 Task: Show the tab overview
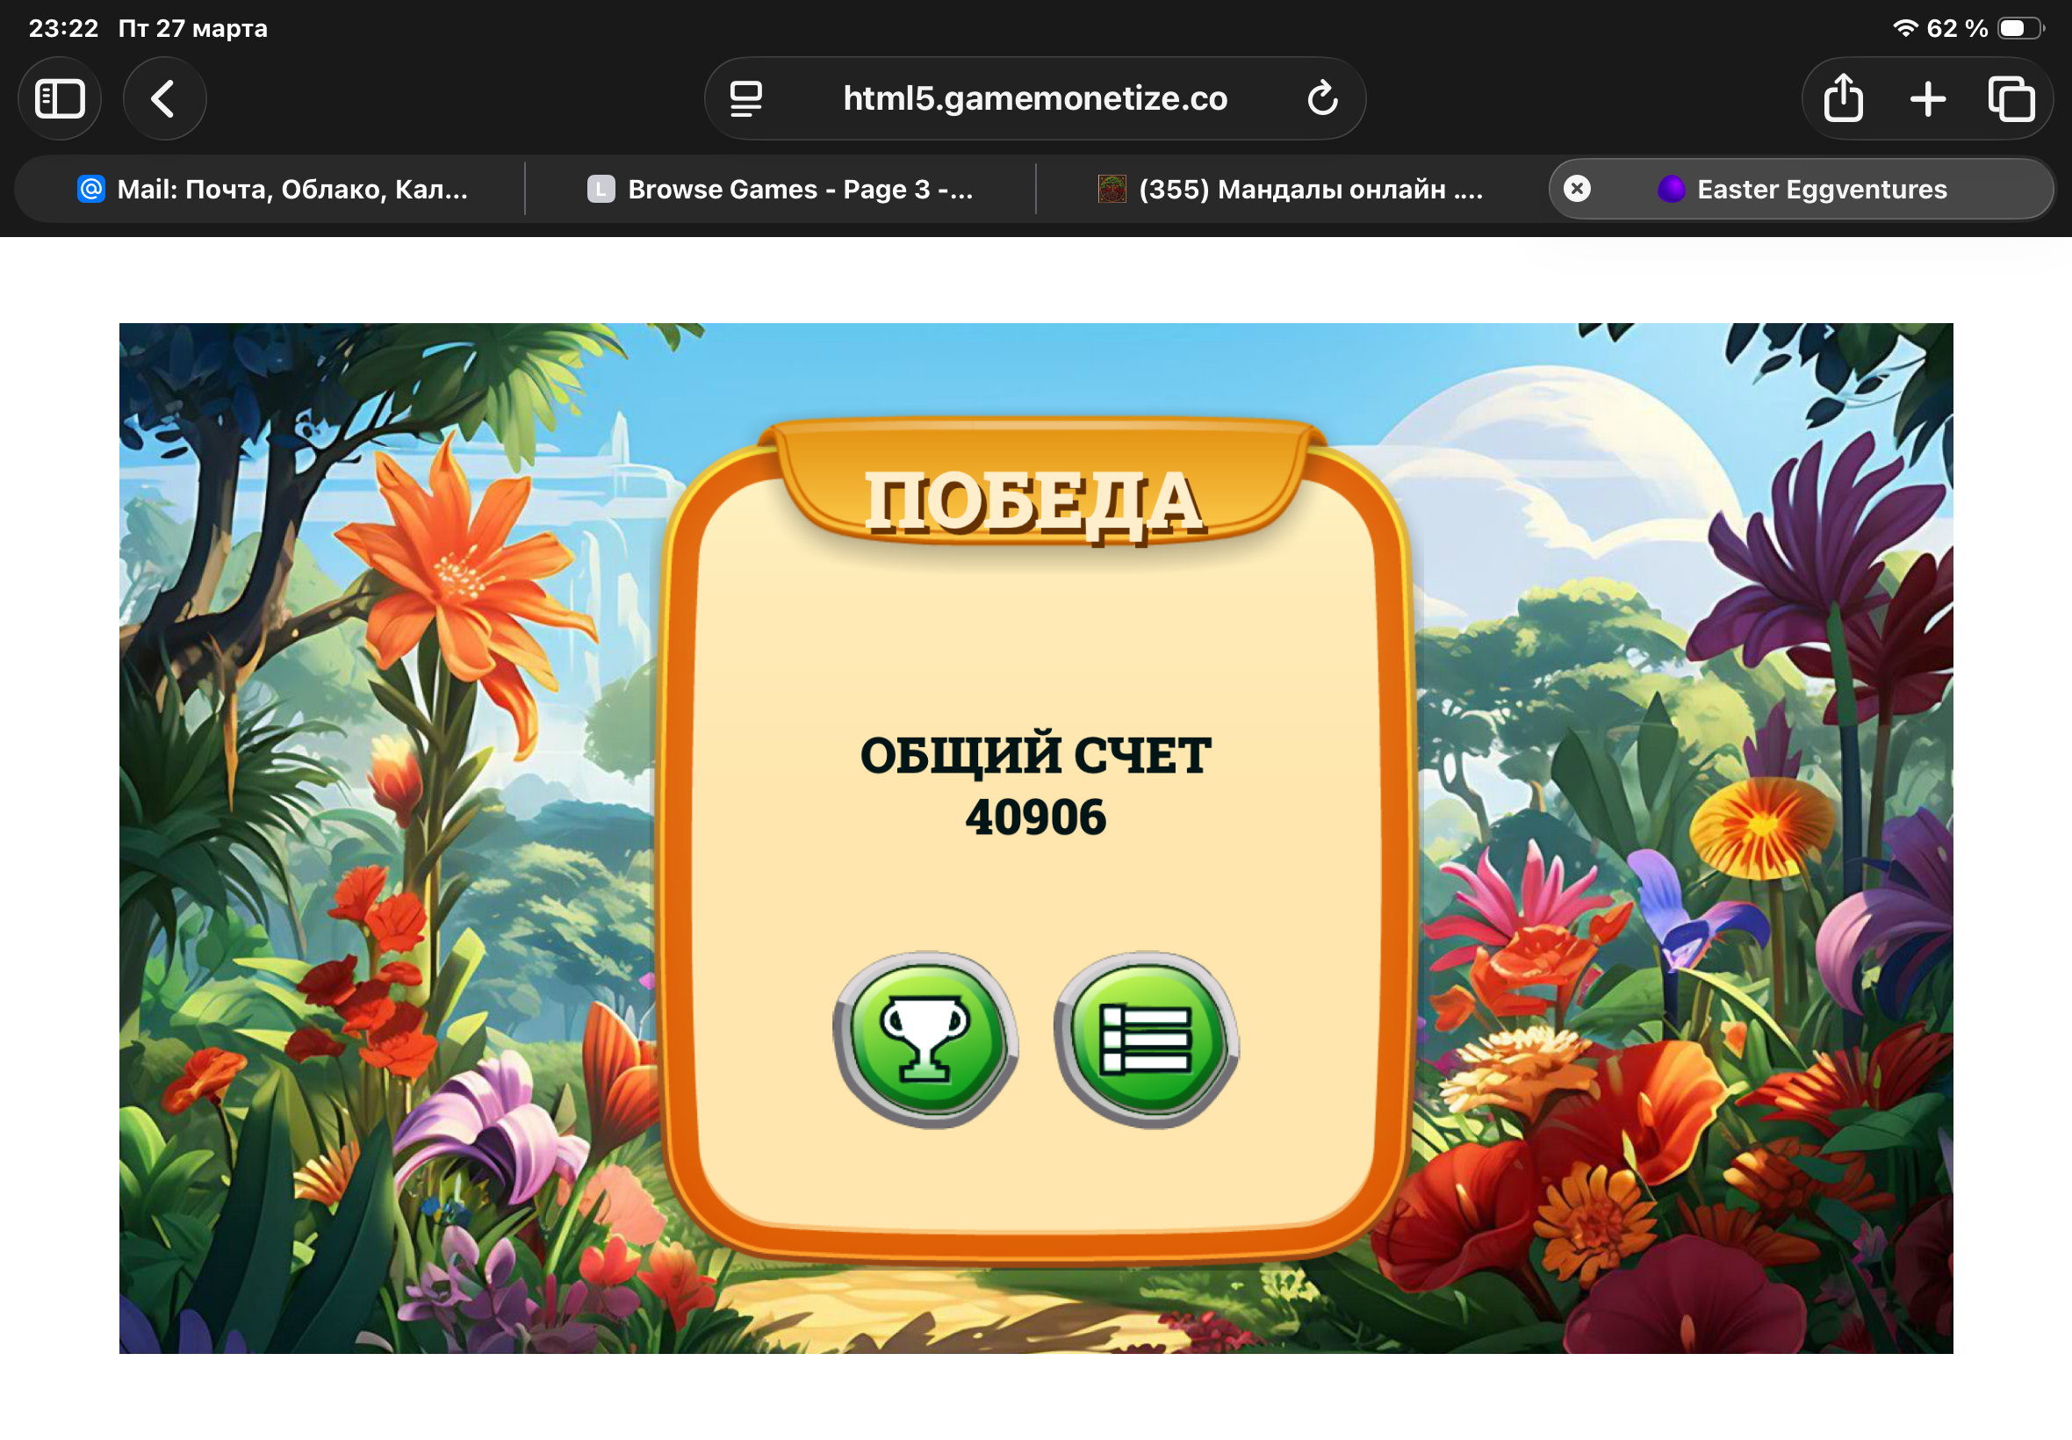pyautogui.click(x=2011, y=98)
